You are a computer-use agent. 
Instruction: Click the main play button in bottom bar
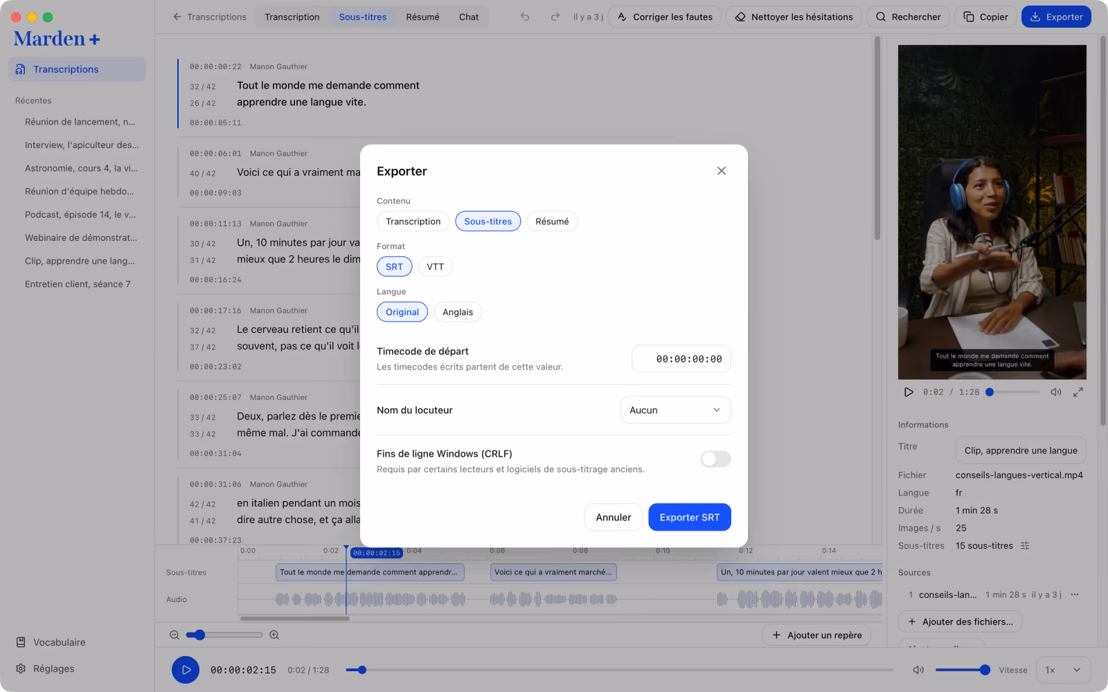[186, 670]
